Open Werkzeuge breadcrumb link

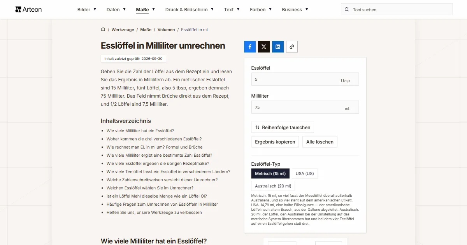click(123, 30)
